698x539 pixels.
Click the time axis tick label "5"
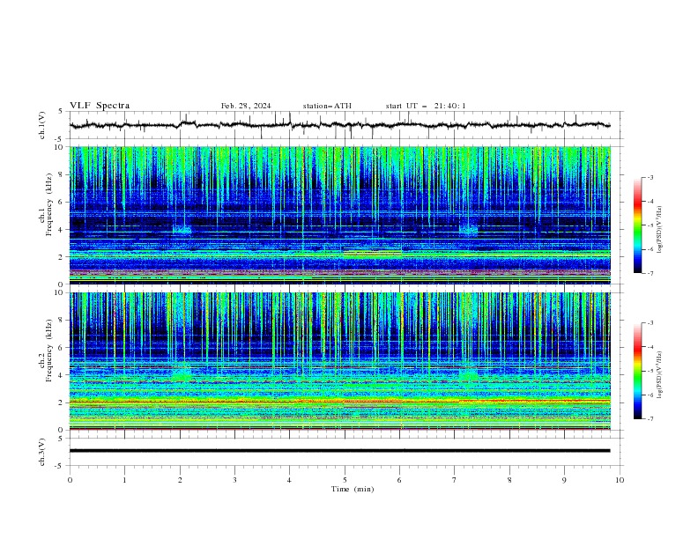point(345,480)
